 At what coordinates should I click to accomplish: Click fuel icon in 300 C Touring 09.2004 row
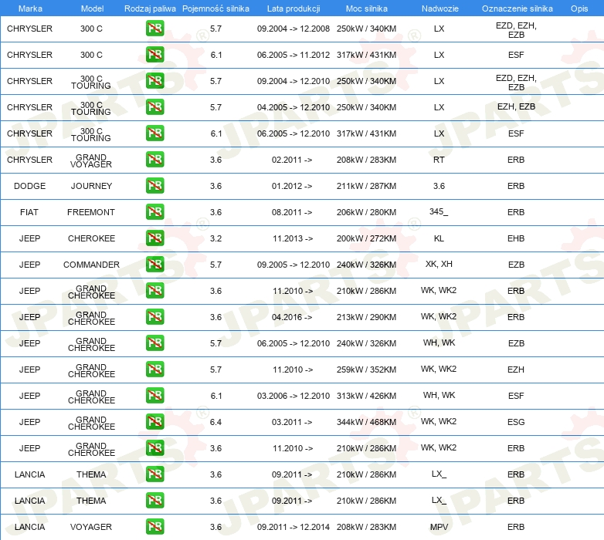(x=154, y=81)
